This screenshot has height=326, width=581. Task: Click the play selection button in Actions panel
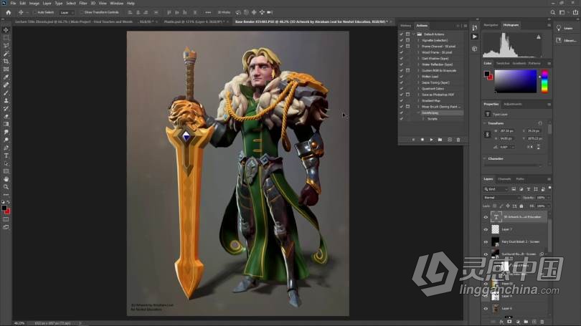(x=431, y=140)
